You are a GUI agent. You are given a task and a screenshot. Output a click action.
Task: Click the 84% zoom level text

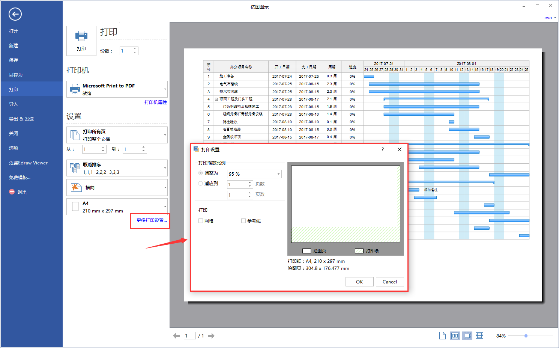point(501,336)
